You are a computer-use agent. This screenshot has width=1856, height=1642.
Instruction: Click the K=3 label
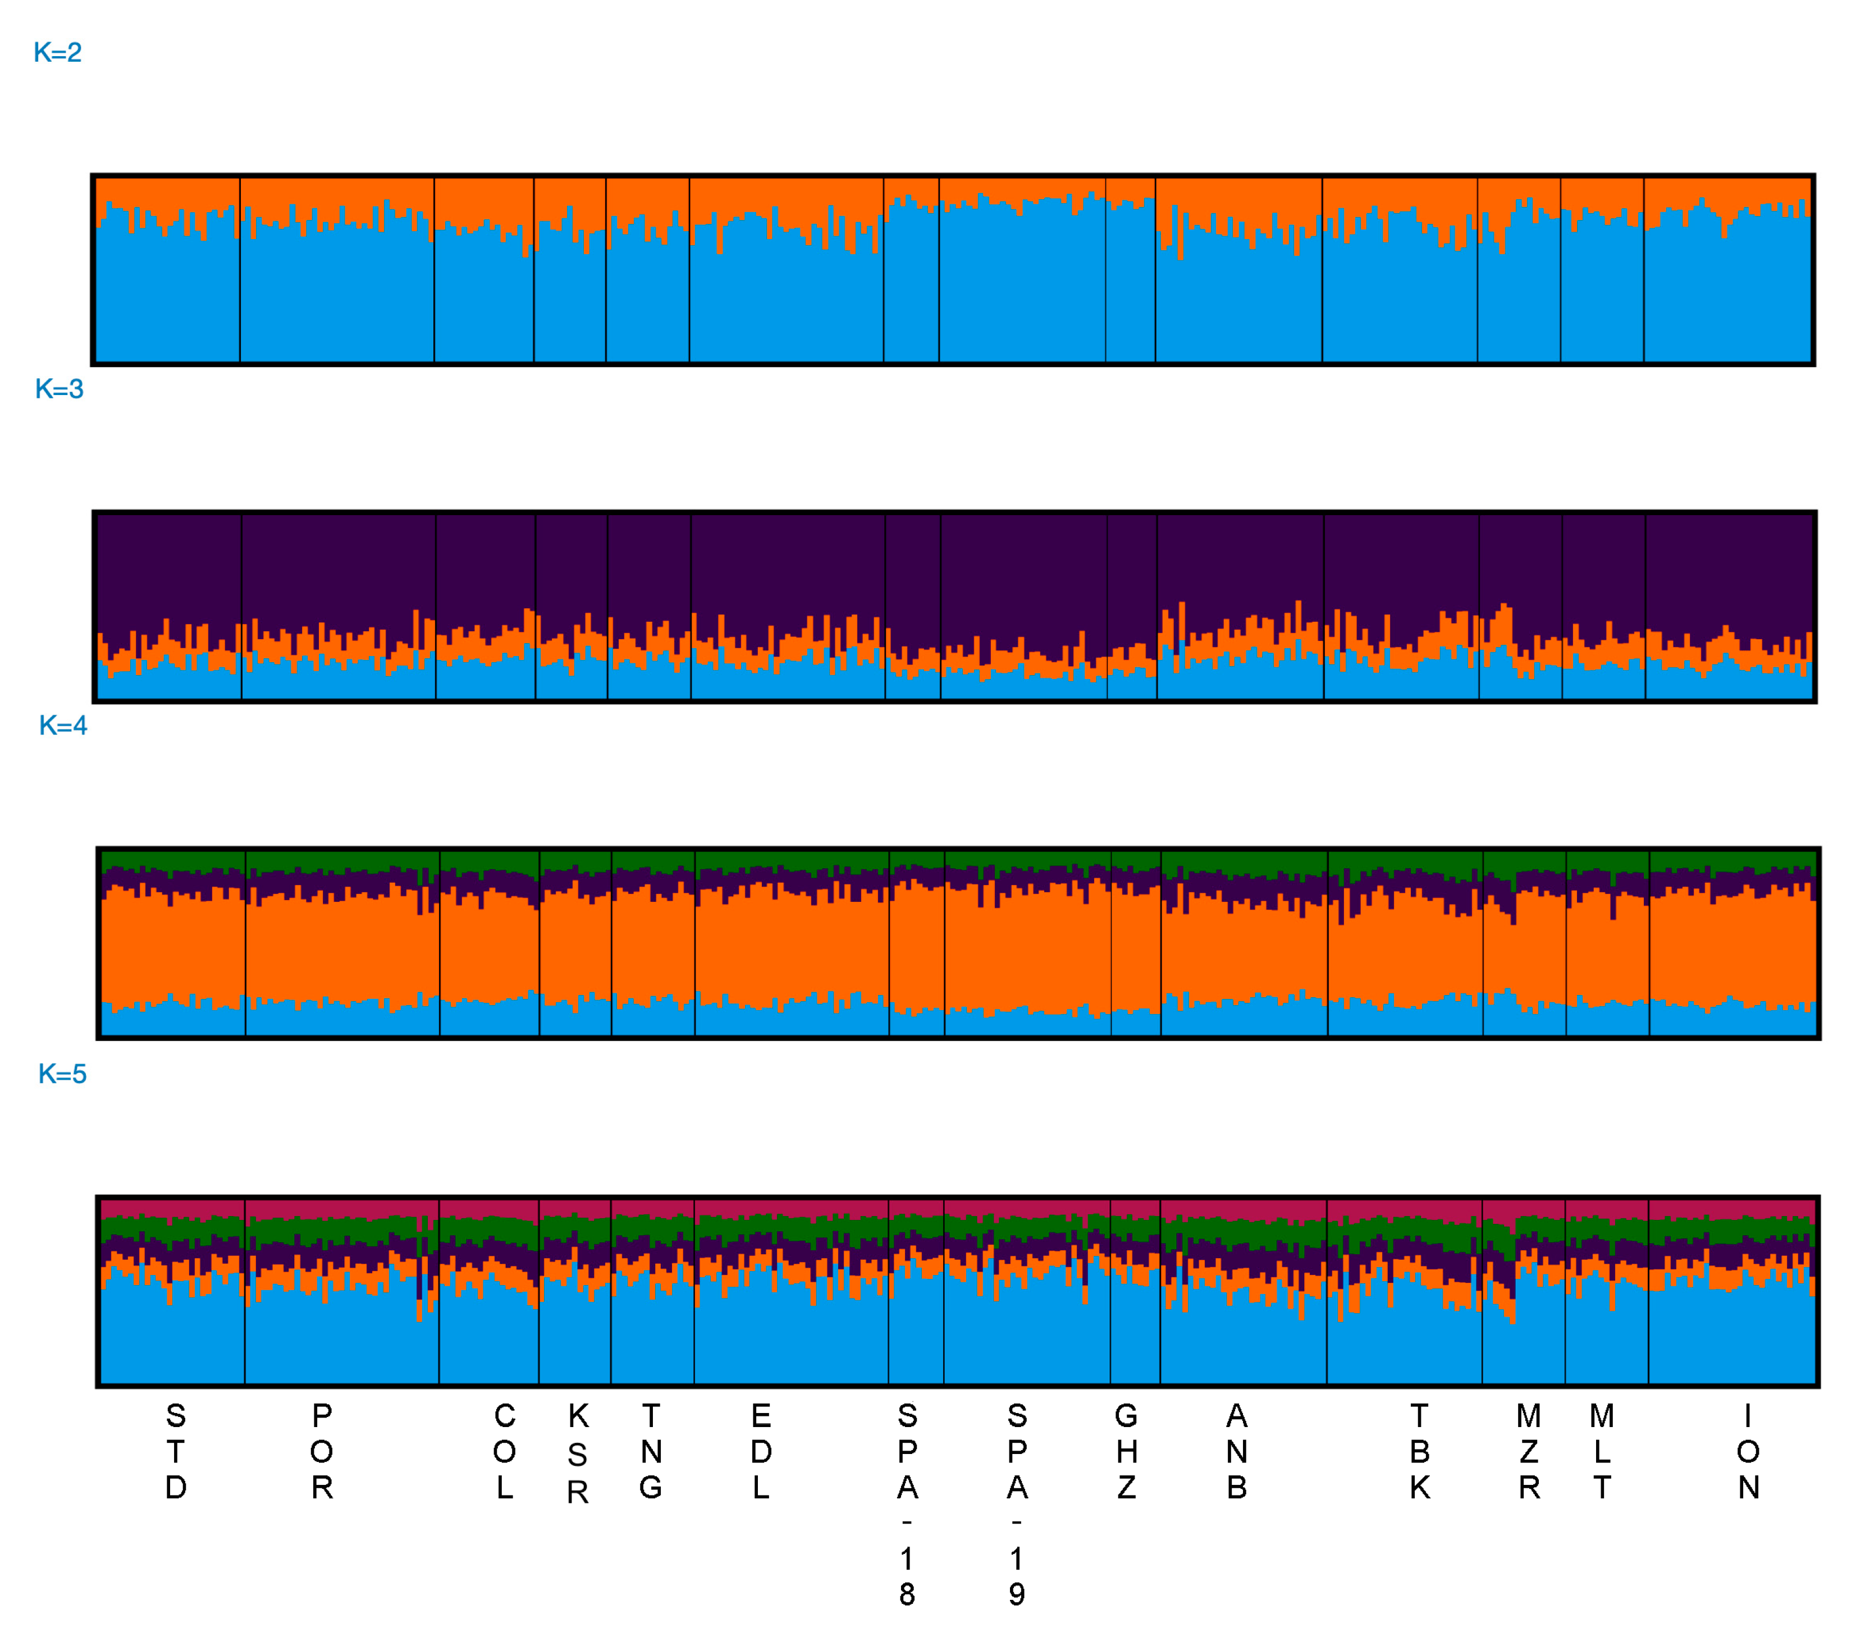tap(59, 389)
